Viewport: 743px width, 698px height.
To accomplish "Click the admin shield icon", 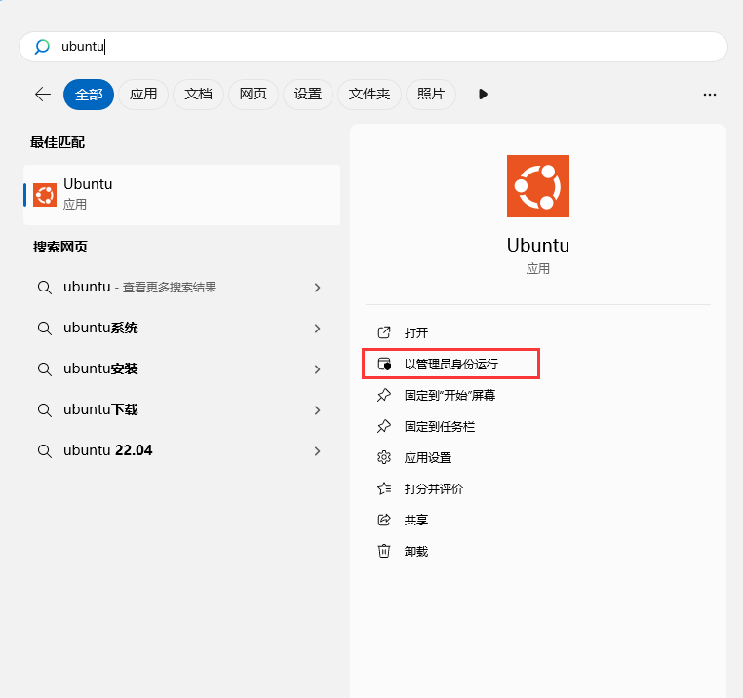I will tap(384, 364).
